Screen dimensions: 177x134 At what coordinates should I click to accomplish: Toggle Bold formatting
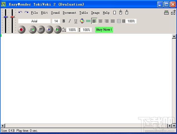tap(64, 21)
